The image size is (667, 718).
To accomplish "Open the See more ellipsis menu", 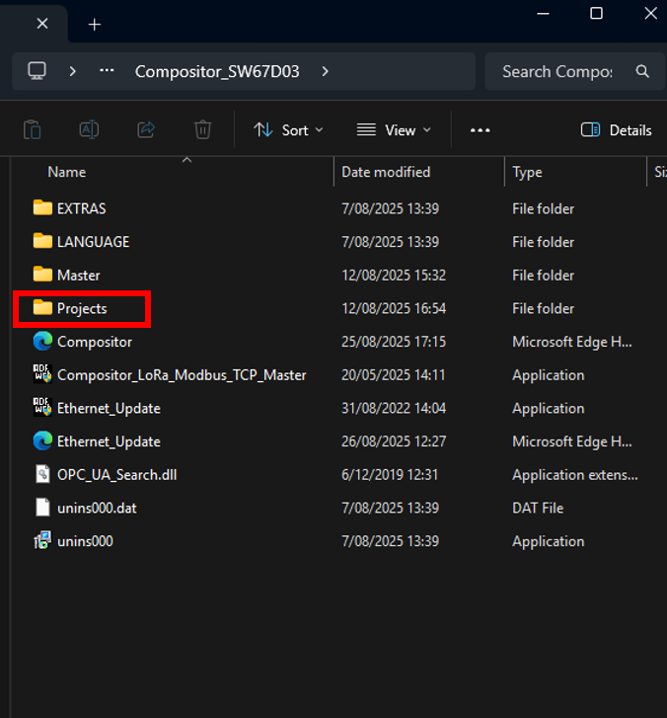I will click(480, 130).
